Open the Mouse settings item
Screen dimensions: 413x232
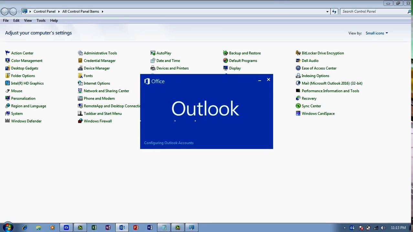click(14, 91)
